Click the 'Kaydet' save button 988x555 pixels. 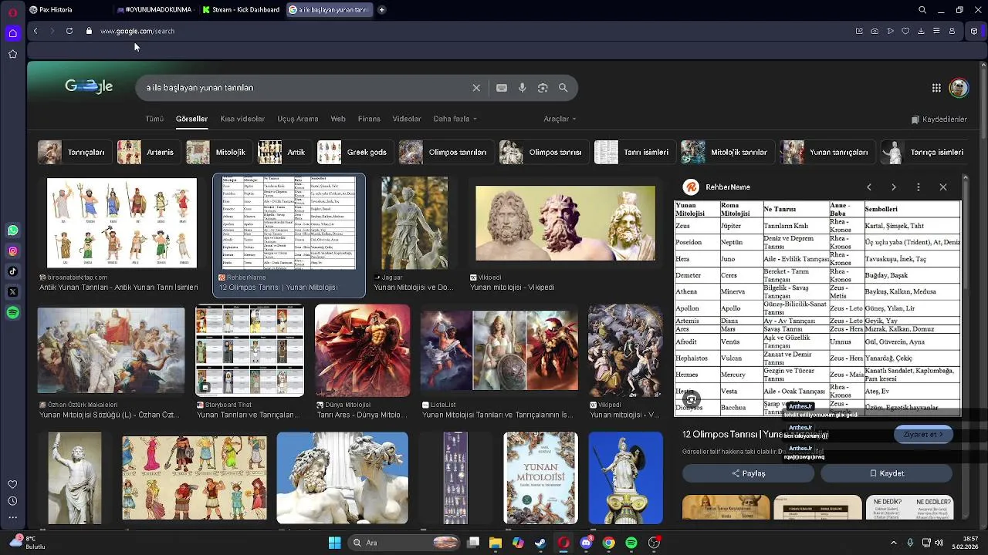[x=886, y=473]
